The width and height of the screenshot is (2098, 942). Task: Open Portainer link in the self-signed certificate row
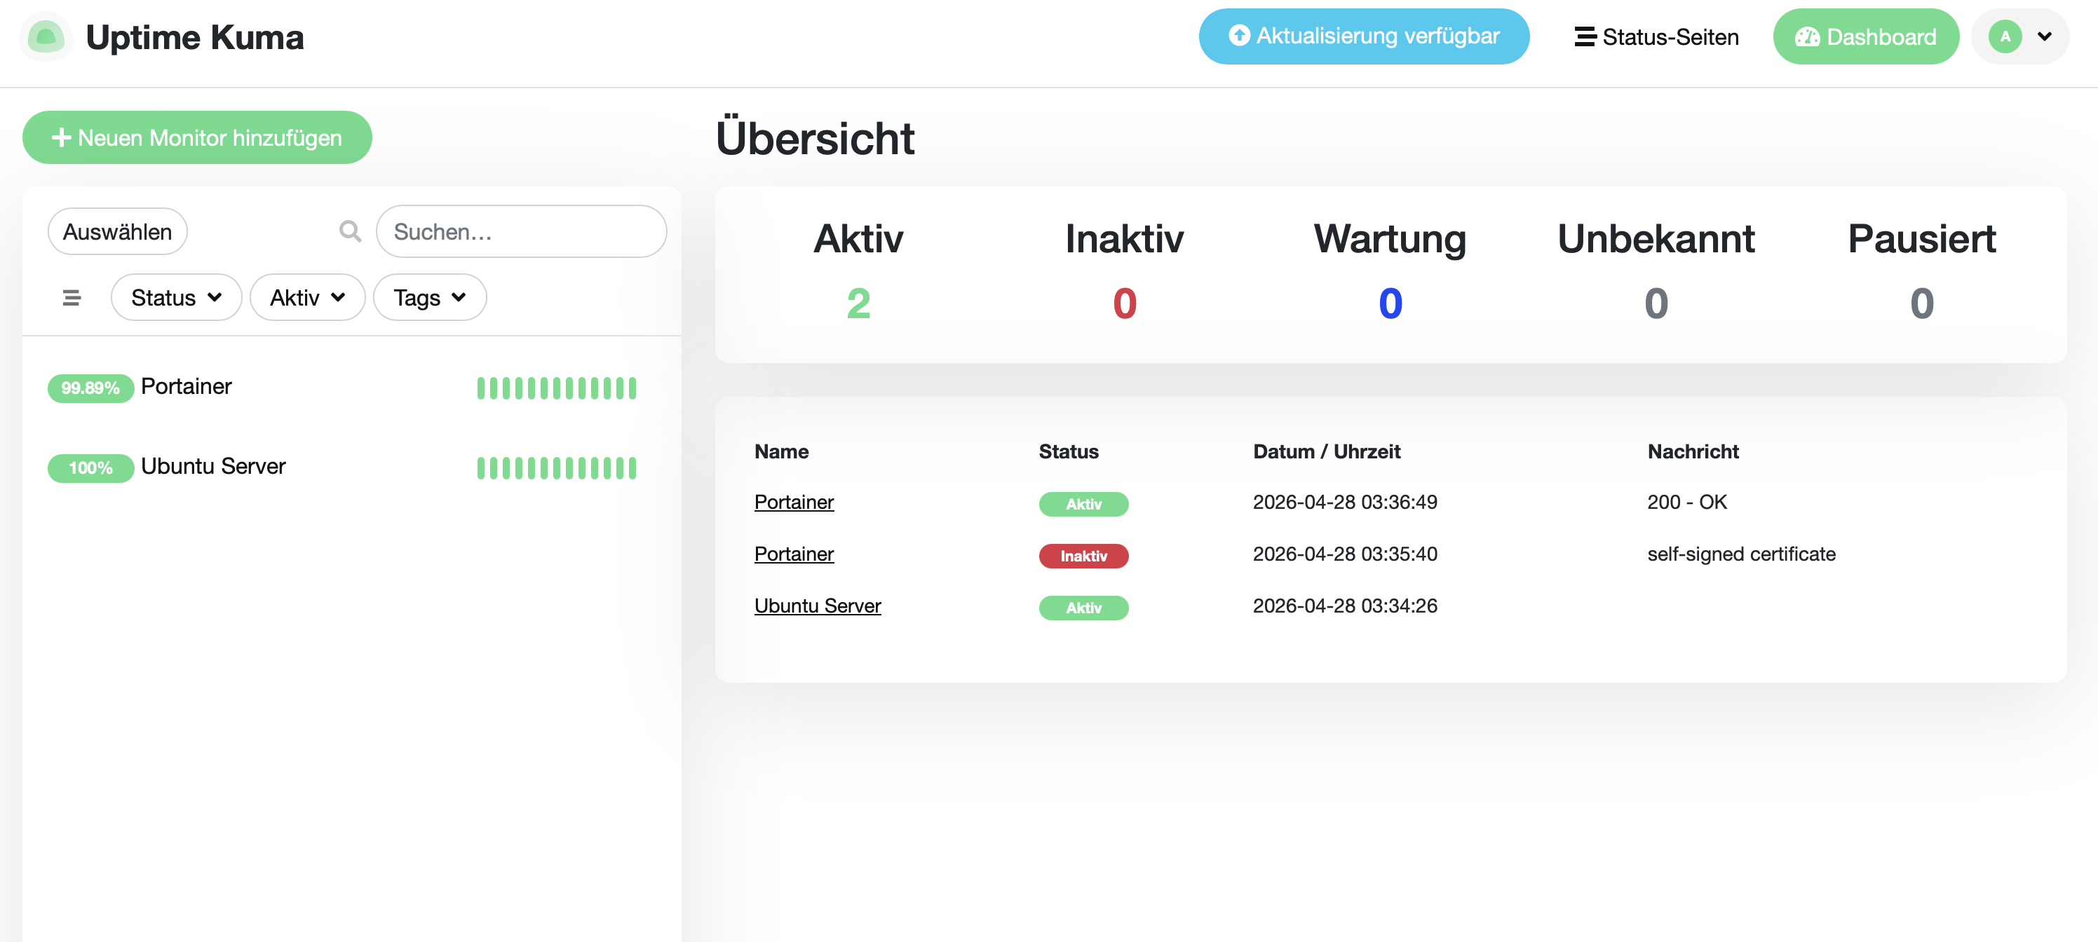click(x=793, y=554)
